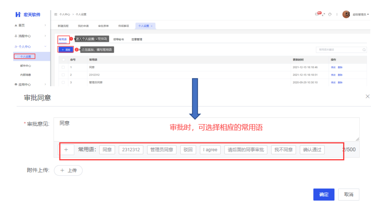
Task: Switch to the 审批表单 tab
Action: (103, 26)
